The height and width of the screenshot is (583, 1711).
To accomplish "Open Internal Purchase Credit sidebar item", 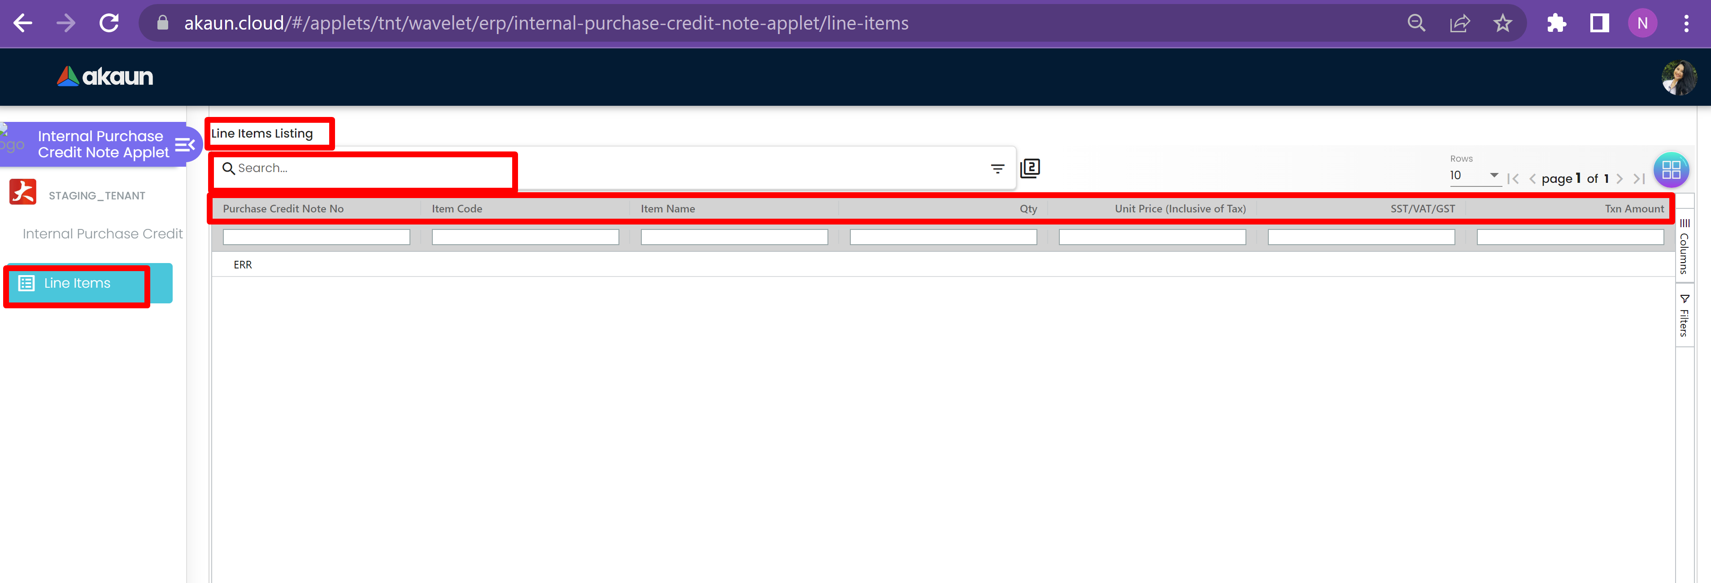I will (x=102, y=234).
